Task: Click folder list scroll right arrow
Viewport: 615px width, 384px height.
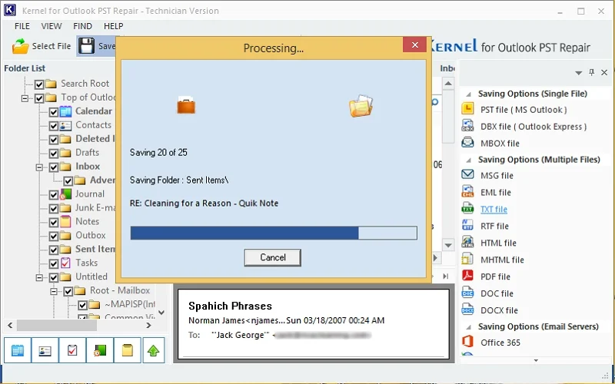Action: click(x=148, y=325)
